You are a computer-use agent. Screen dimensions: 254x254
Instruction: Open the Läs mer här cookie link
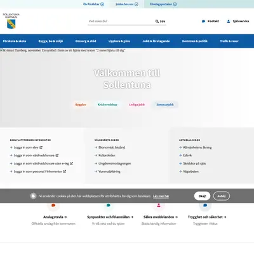pos(161,196)
